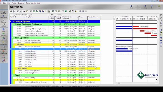Open the Tools menu
The width and height of the screenshot is (163, 92).
pyautogui.click(x=28, y=3)
